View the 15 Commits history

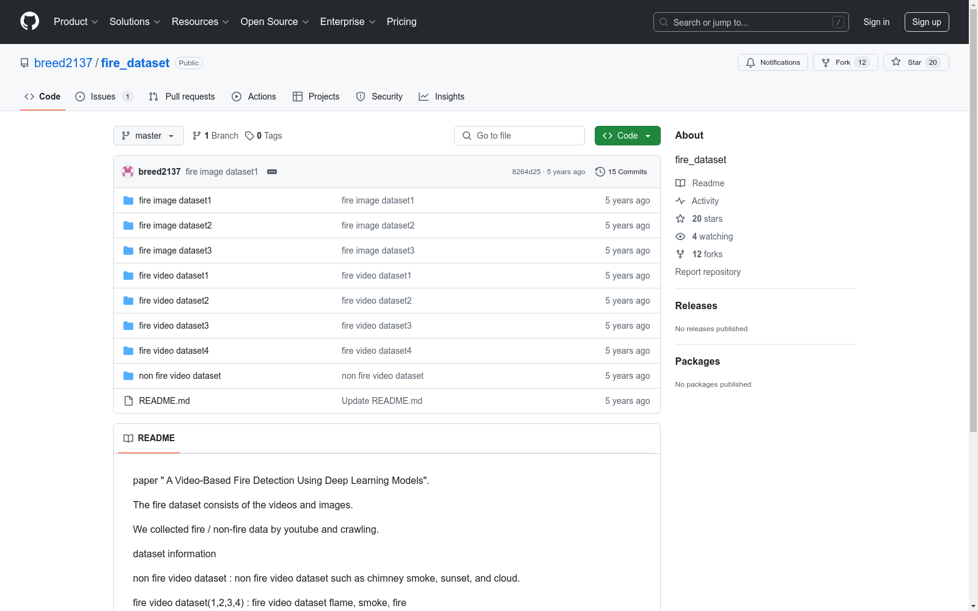coord(621,172)
